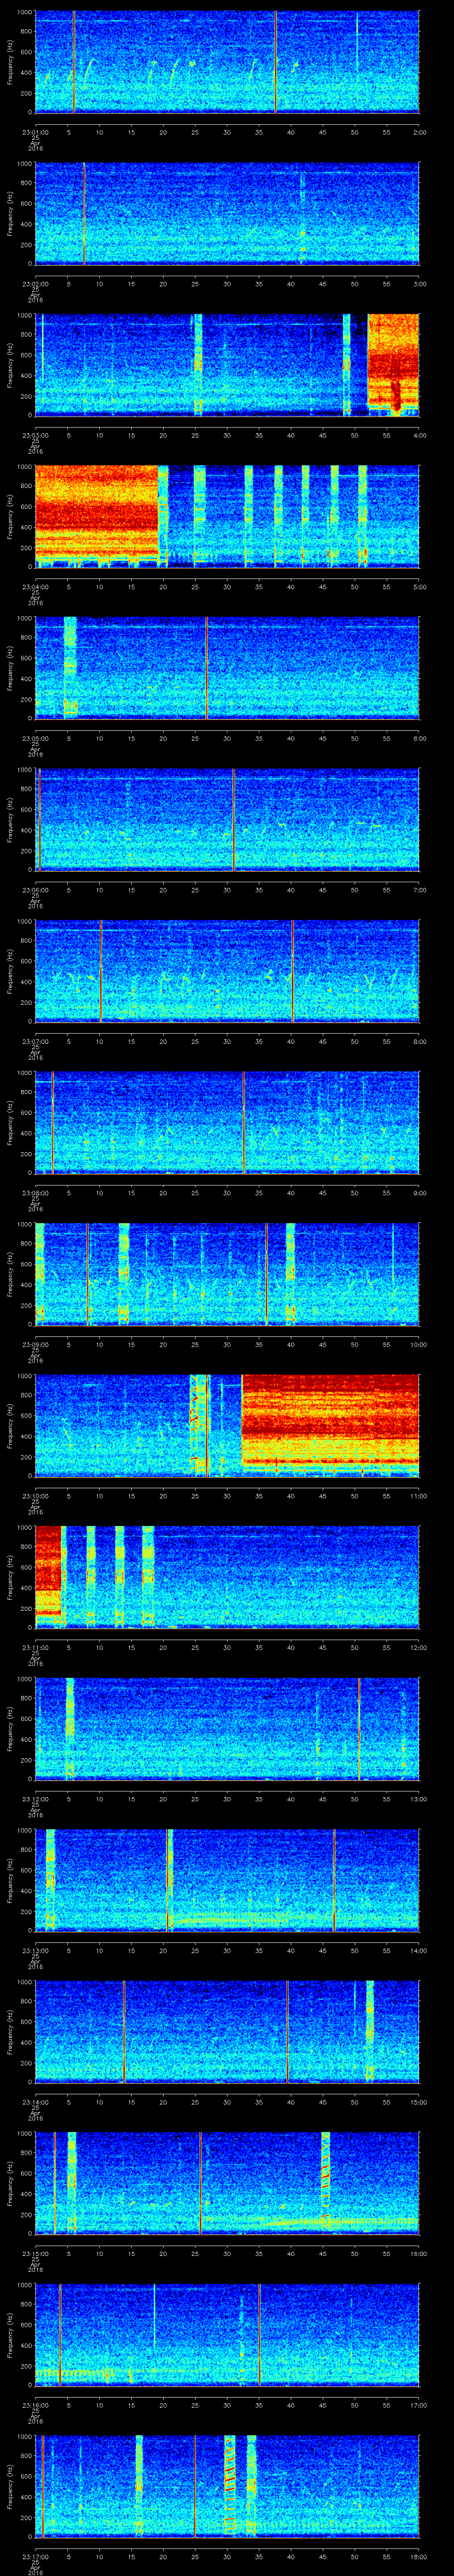Click red line near 40 seconds in 23:07:00 panel
The height and width of the screenshot is (2576, 454).
click(292, 971)
